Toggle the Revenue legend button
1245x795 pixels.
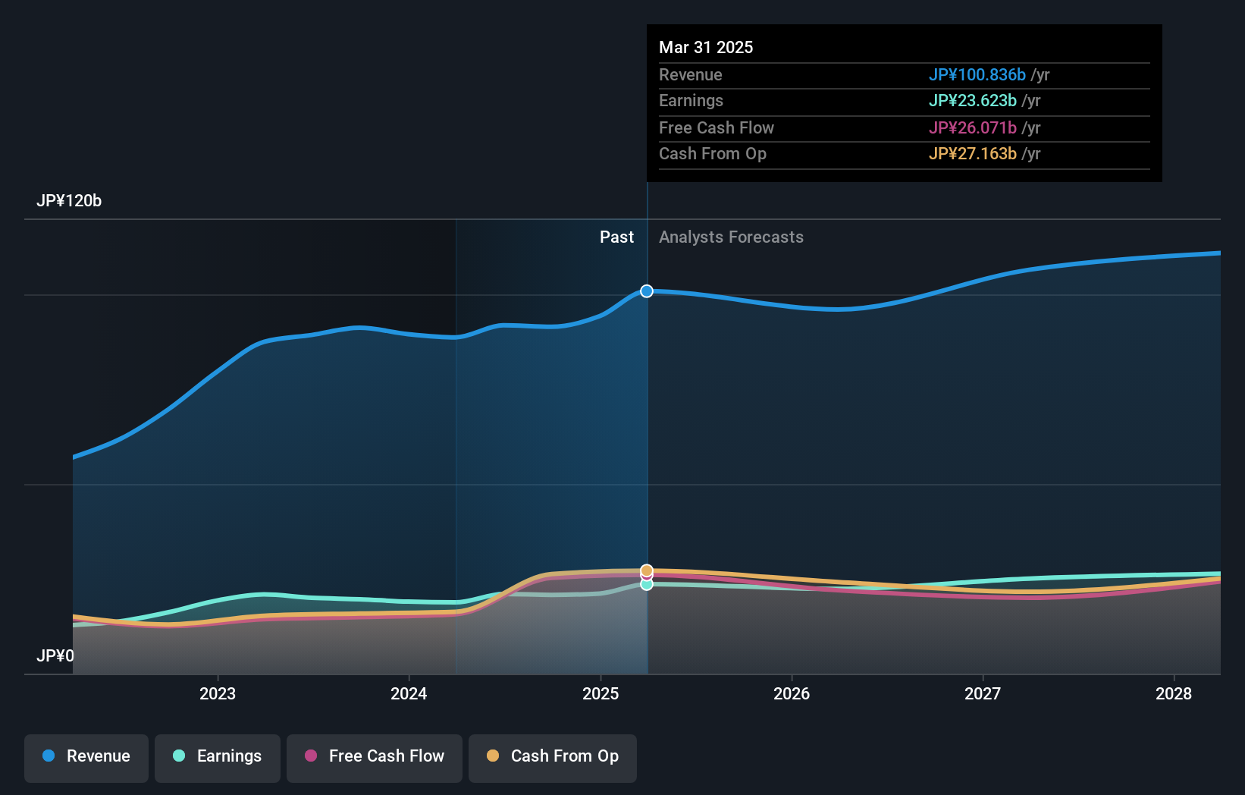pos(86,758)
